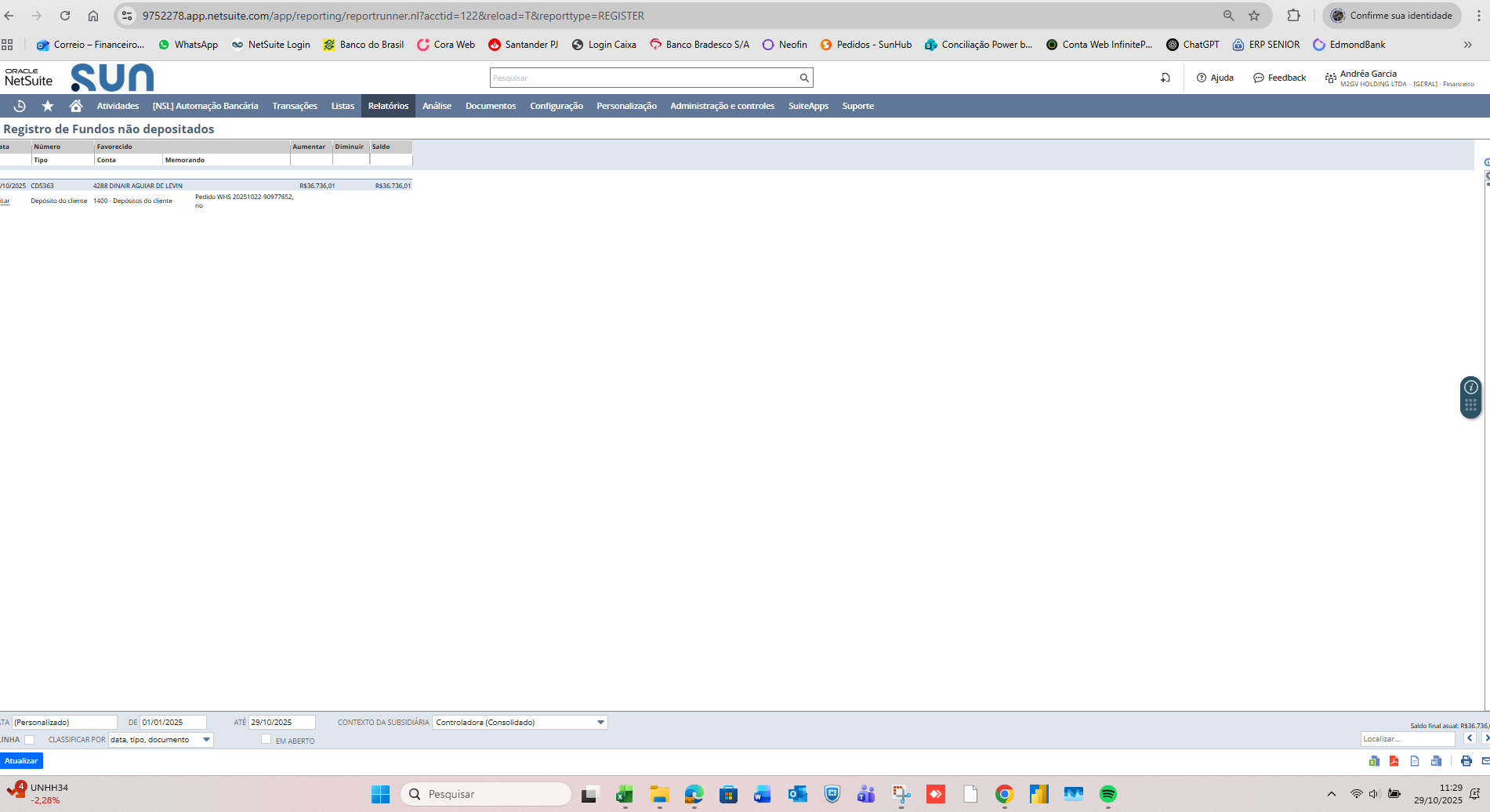
Task: Export report to Word icon
Action: tap(1436, 761)
